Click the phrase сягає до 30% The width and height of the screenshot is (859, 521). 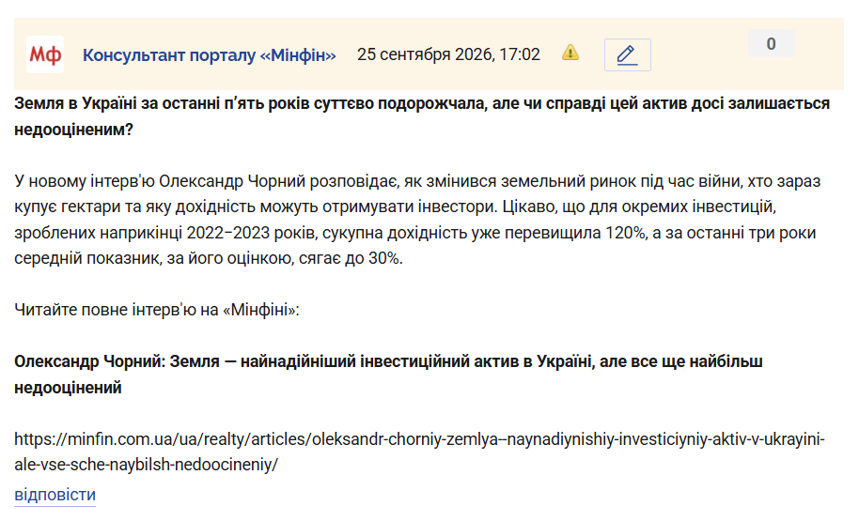point(351,258)
